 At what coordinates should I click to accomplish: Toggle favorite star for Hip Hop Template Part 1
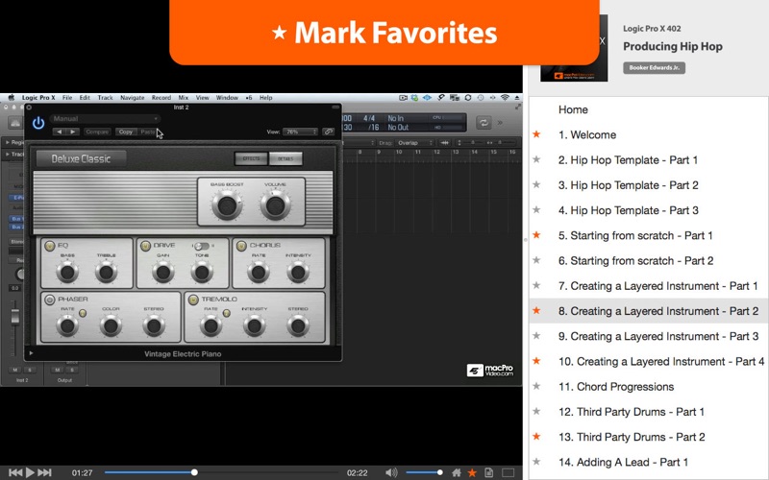point(537,159)
